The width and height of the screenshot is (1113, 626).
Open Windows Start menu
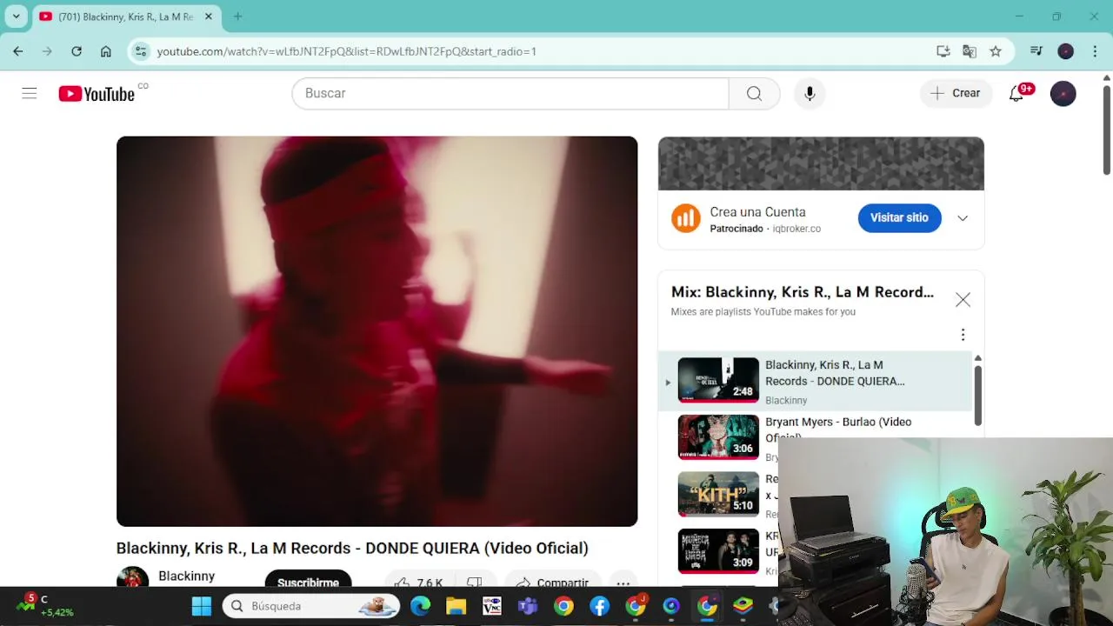point(202,606)
